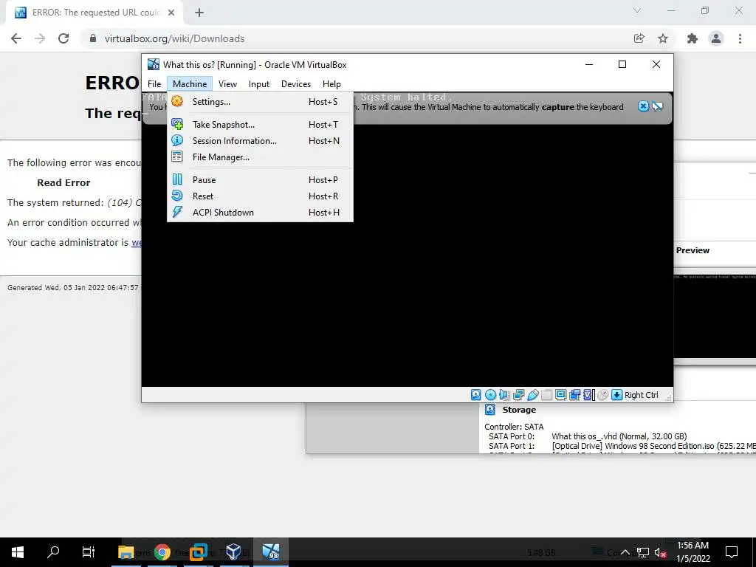Click the Take Snapshot camera icon
756x567 pixels.
[177, 124]
